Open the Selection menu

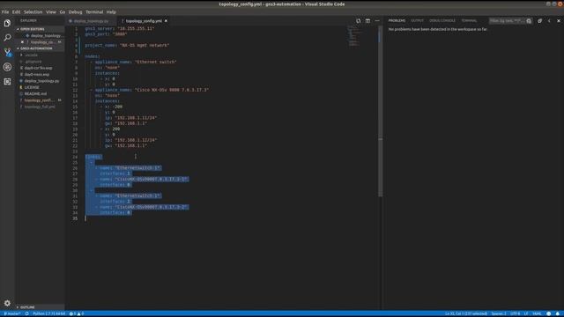click(x=33, y=11)
